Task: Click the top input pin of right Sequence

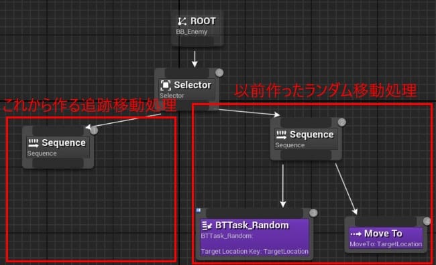Action: (306, 122)
